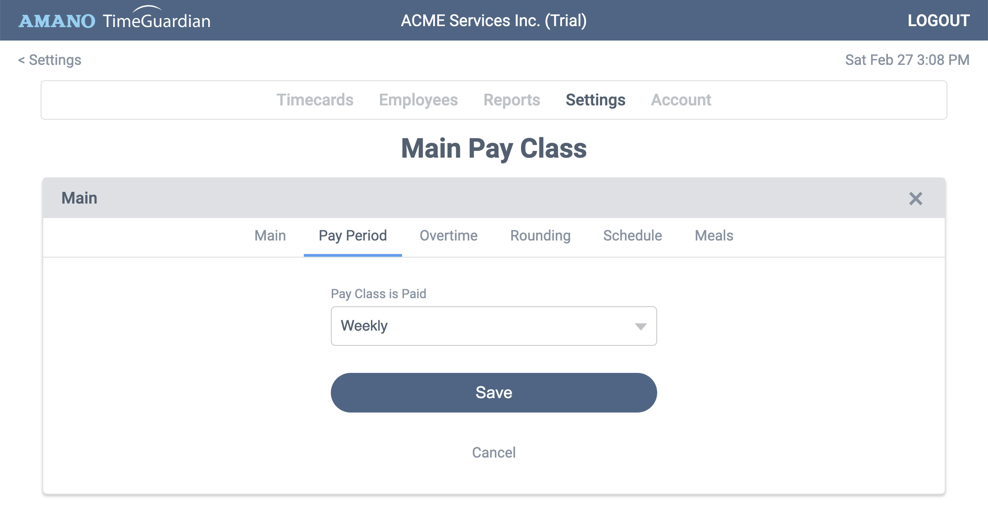Click the Timecards navigation tab
The image size is (988, 508).
tap(315, 100)
